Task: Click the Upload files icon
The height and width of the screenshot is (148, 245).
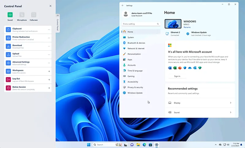Action: [8, 55]
